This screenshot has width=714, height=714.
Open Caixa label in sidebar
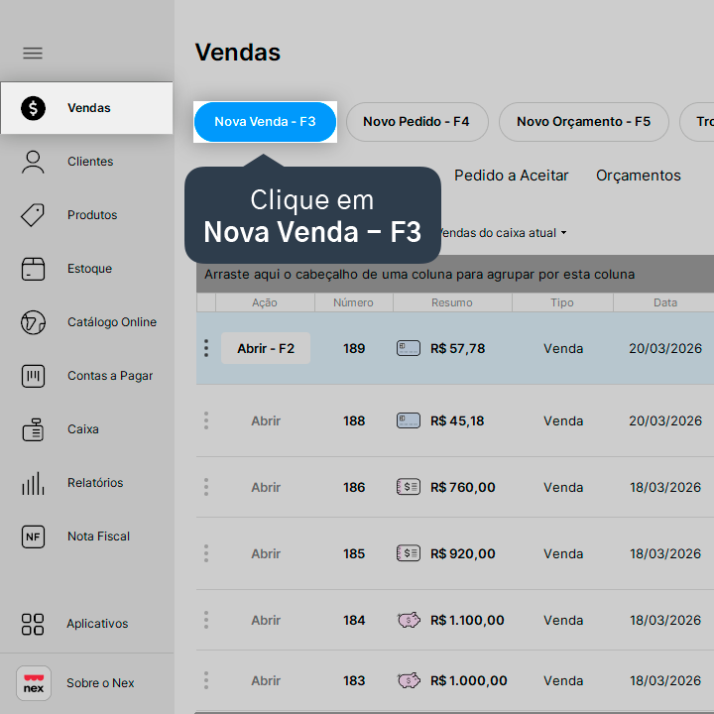tap(83, 429)
